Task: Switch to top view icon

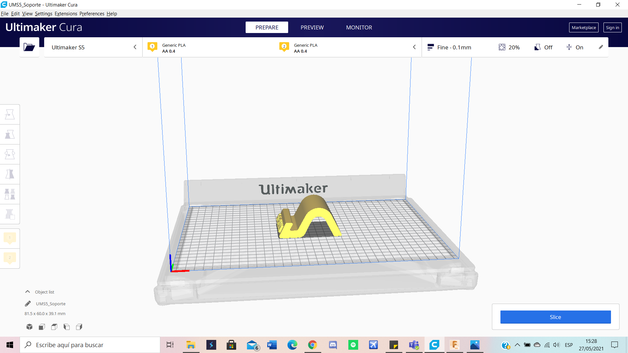Action: tap(54, 327)
